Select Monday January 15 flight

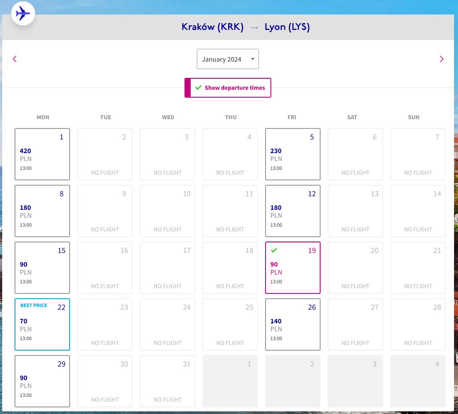(x=42, y=267)
